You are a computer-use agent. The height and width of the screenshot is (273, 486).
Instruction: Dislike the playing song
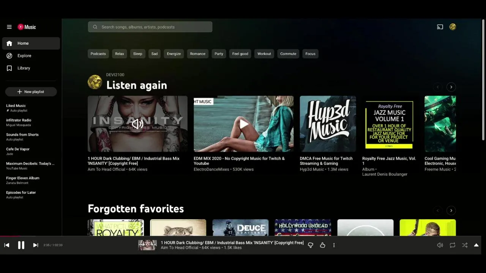coord(310,245)
